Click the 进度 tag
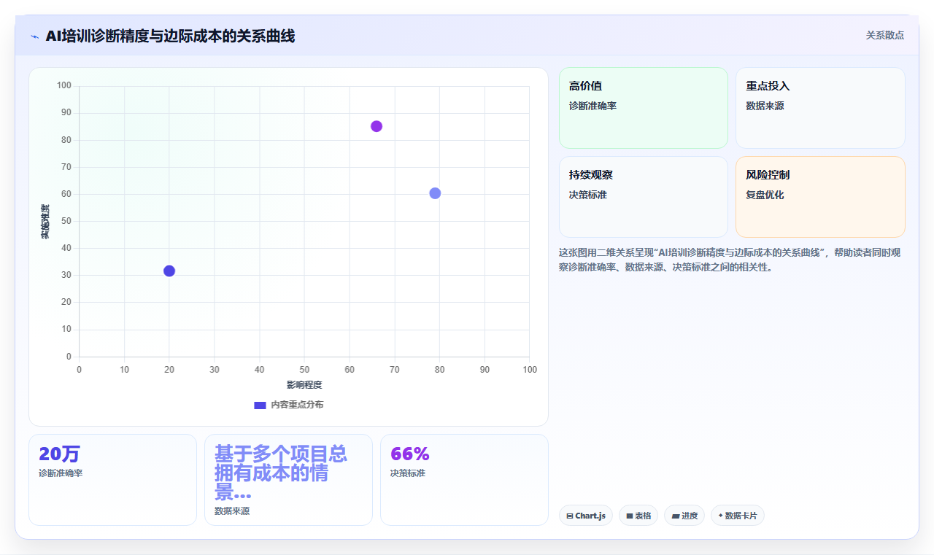This screenshot has height=555, width=934. coord(684,516)
